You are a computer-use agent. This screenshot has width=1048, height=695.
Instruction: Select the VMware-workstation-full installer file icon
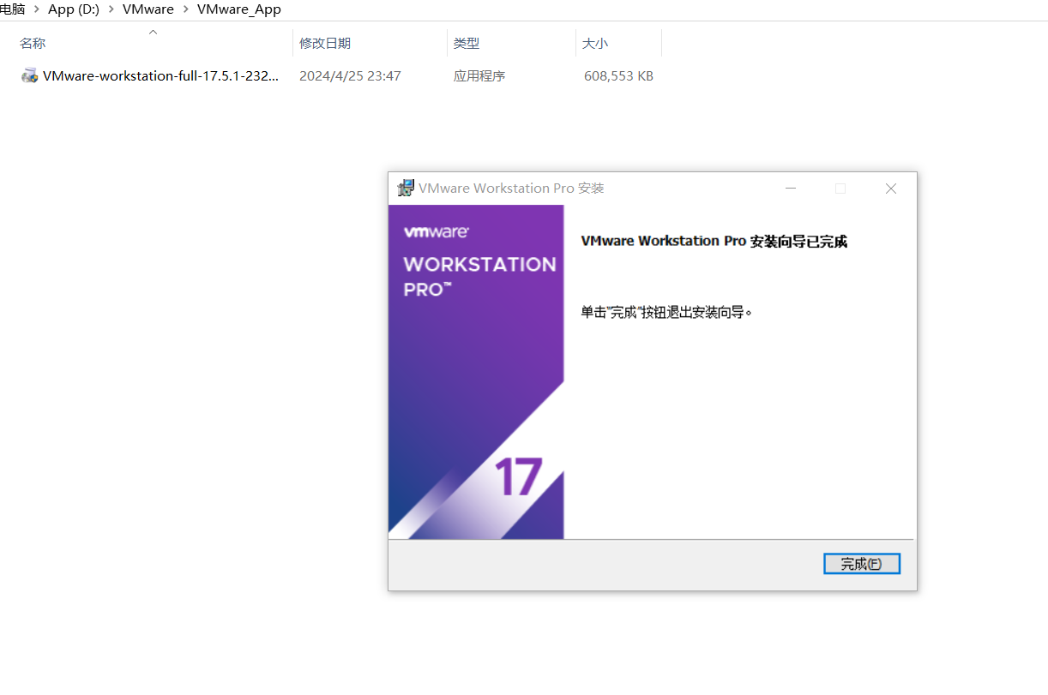(x=30, y=75)
